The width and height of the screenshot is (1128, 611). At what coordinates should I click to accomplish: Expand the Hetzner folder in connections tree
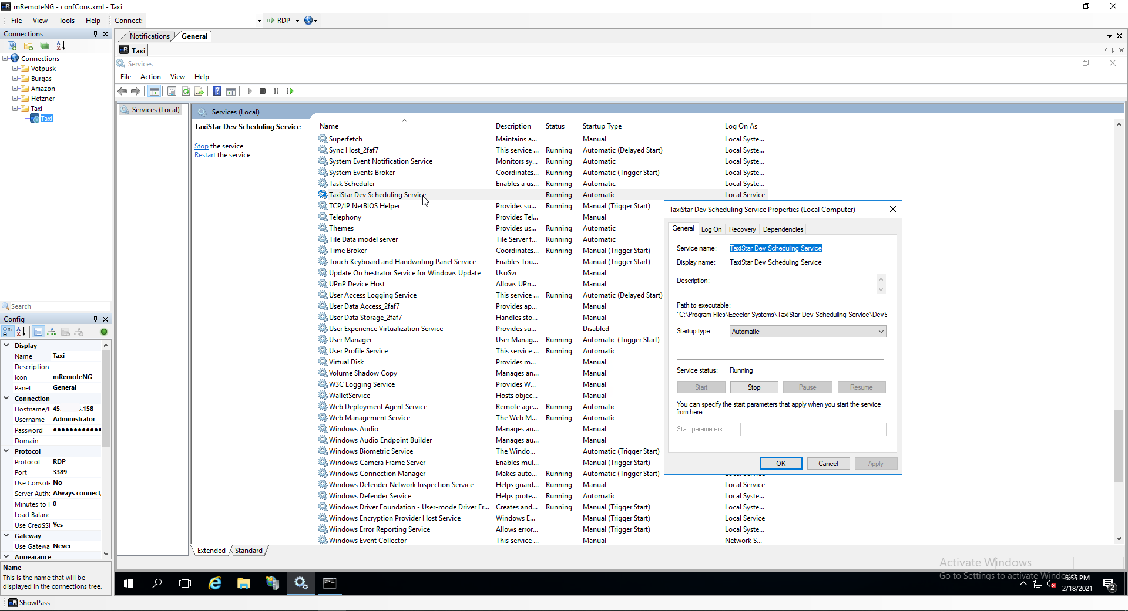15,99
